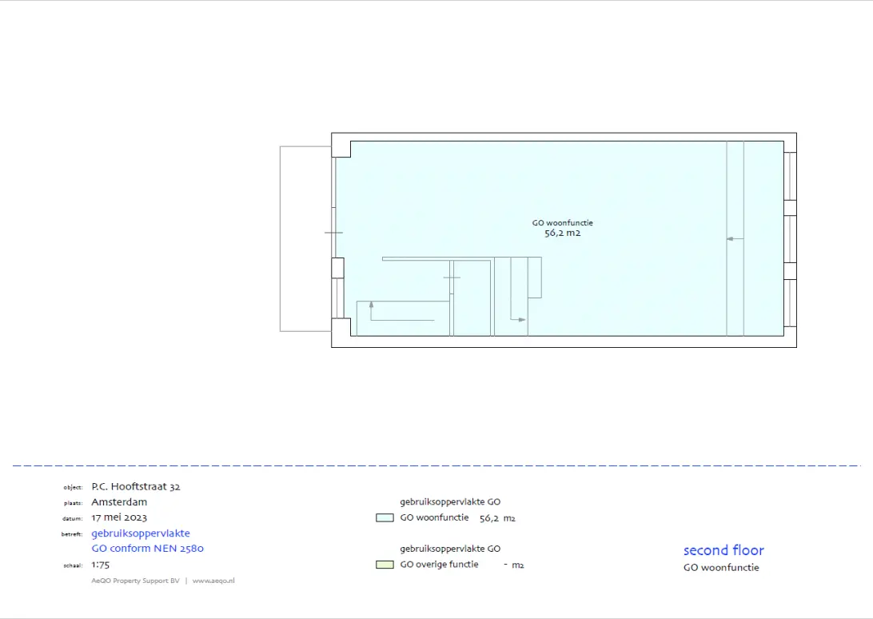Click the blue 'gebruiksoppervlakte' text
The image size is (873, 619).
[x=141, y=533]
